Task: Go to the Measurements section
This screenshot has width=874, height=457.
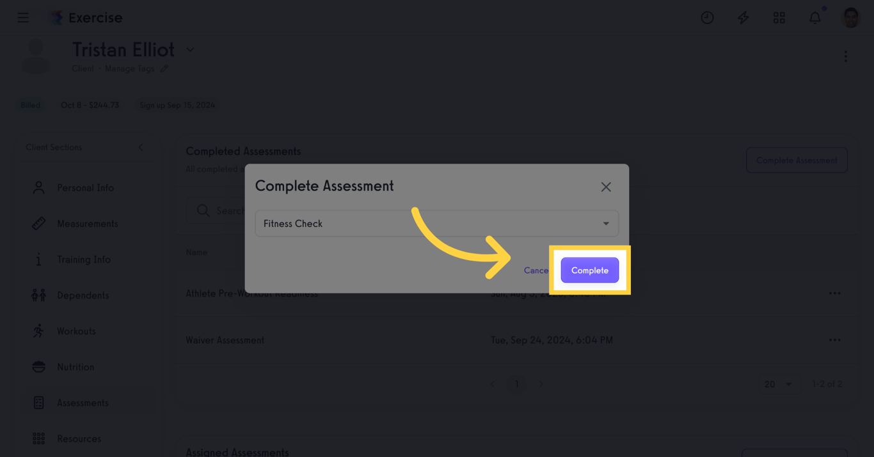Action: (x=87, y=224)
